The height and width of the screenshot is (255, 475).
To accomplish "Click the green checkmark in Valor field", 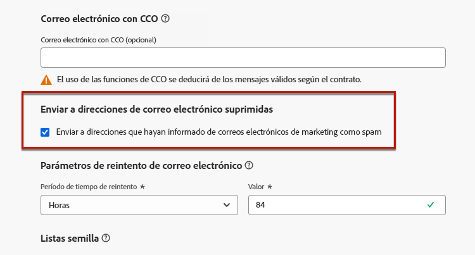I will tap(431, 205).
